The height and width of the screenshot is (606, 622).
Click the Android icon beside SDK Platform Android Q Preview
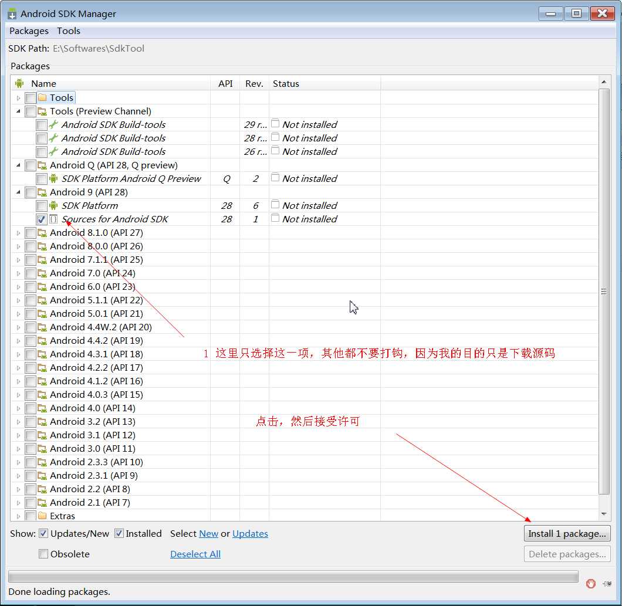53,178
